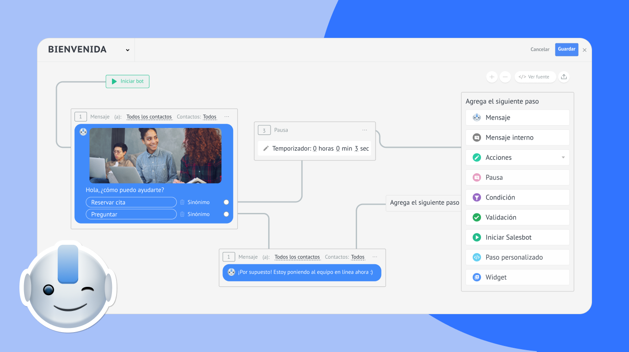This screenshot has width=629, height=352.
Task: Open the BIENVENIDA bot name dropdown
Action: point(128,50)
